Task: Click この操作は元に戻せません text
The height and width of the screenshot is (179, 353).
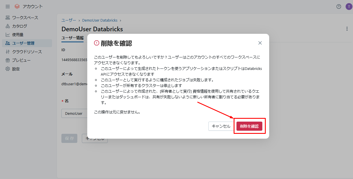Action: tap(117, 112)
